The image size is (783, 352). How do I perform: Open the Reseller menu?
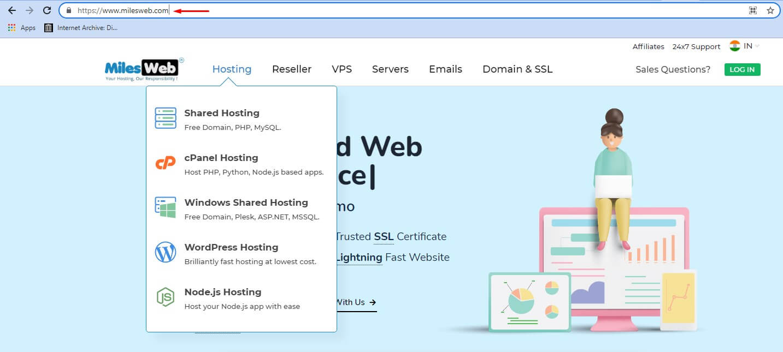292,69
